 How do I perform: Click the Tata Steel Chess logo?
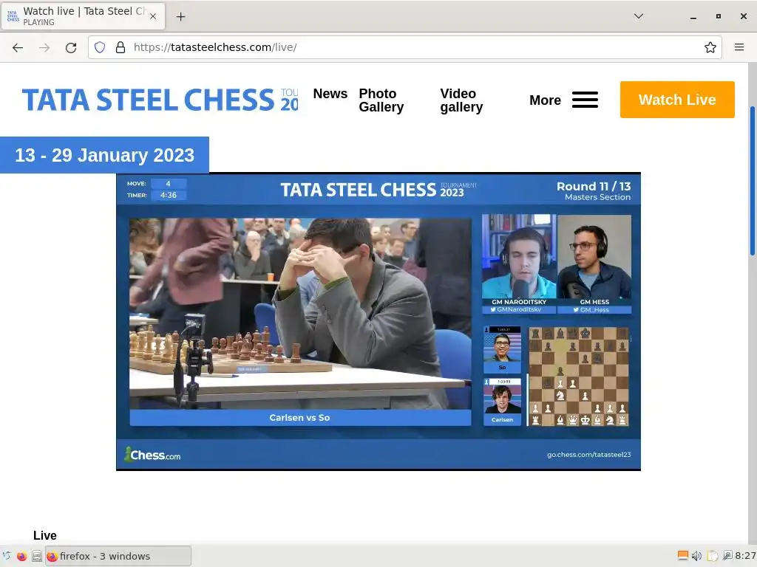coord(160,100)
